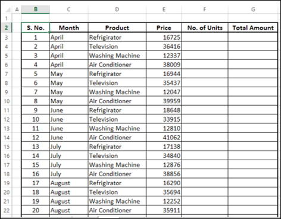
Task: Select the Washing Machine cell in row 5
Action: point(117,55)
